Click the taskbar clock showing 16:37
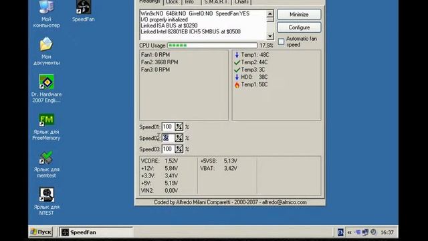The image size is (428, 241). 387,232
